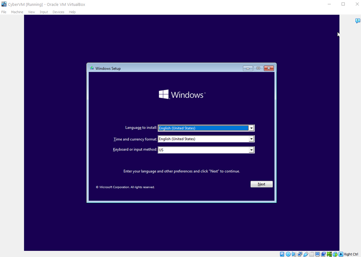
Task: Open the View menu
Action: 31,12
